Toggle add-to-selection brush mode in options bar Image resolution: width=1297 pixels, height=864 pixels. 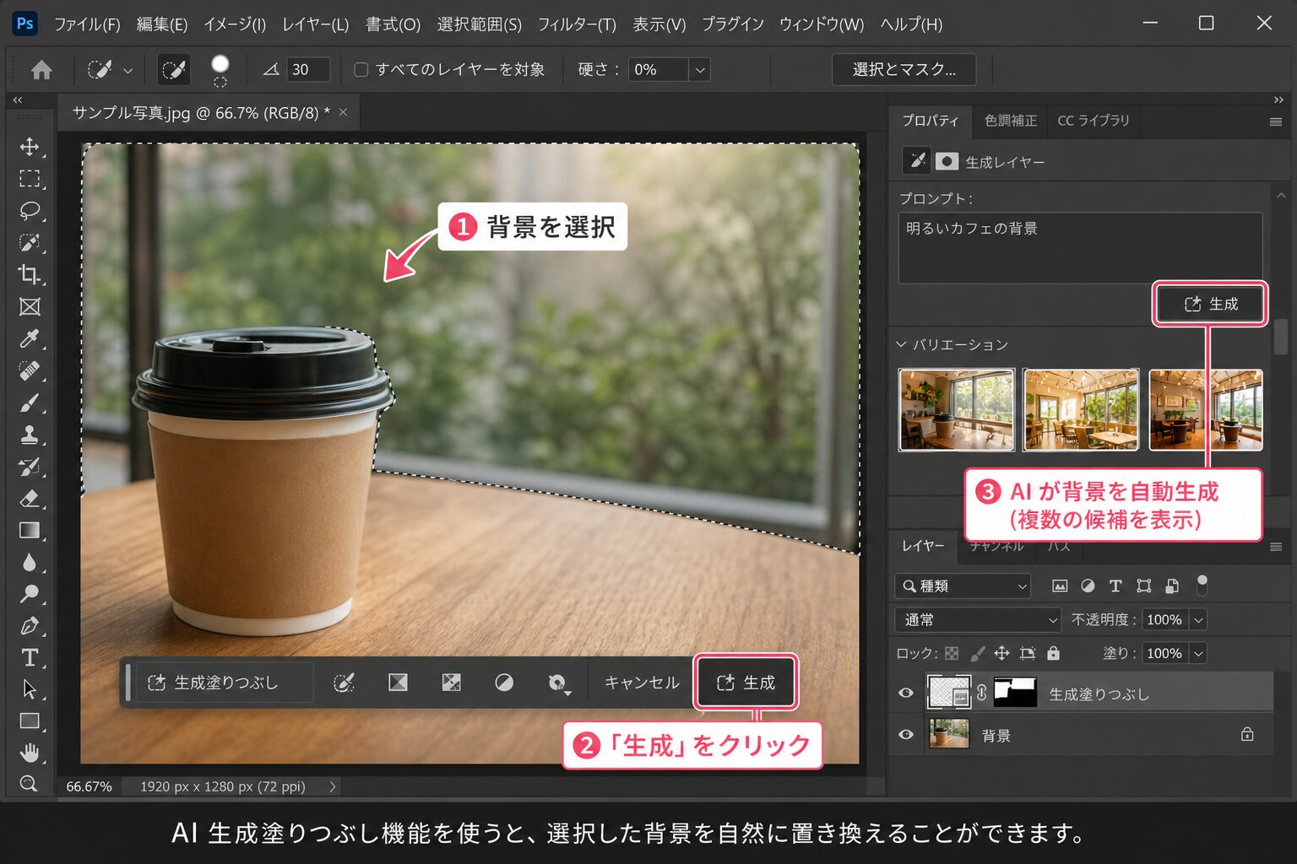click(x=174, y=69)
